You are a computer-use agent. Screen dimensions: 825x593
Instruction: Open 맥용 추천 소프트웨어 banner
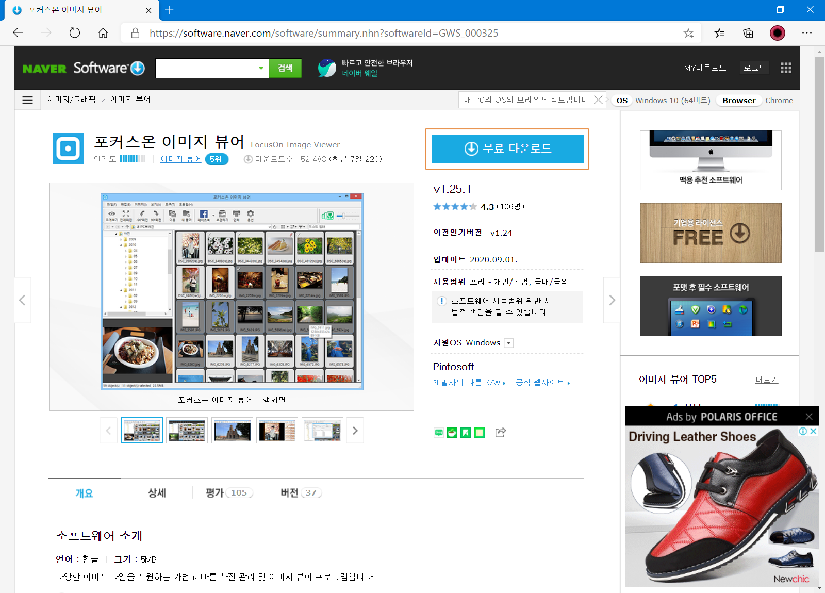pyautogui.click(x=711, y=160)
